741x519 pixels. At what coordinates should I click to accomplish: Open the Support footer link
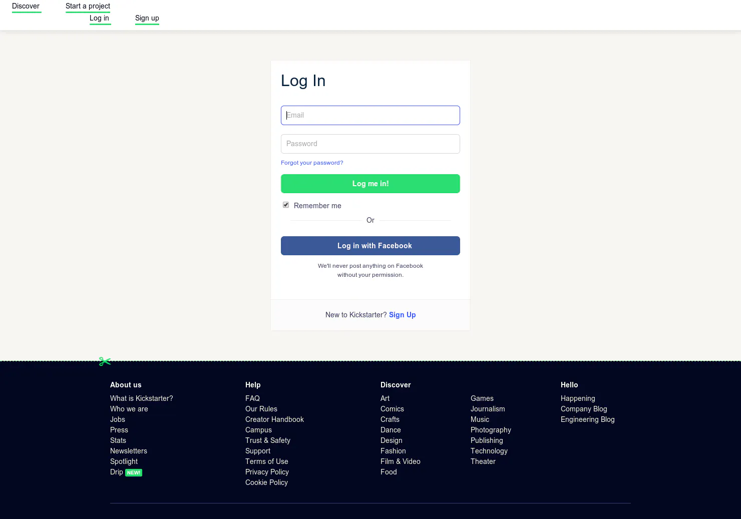258,451
